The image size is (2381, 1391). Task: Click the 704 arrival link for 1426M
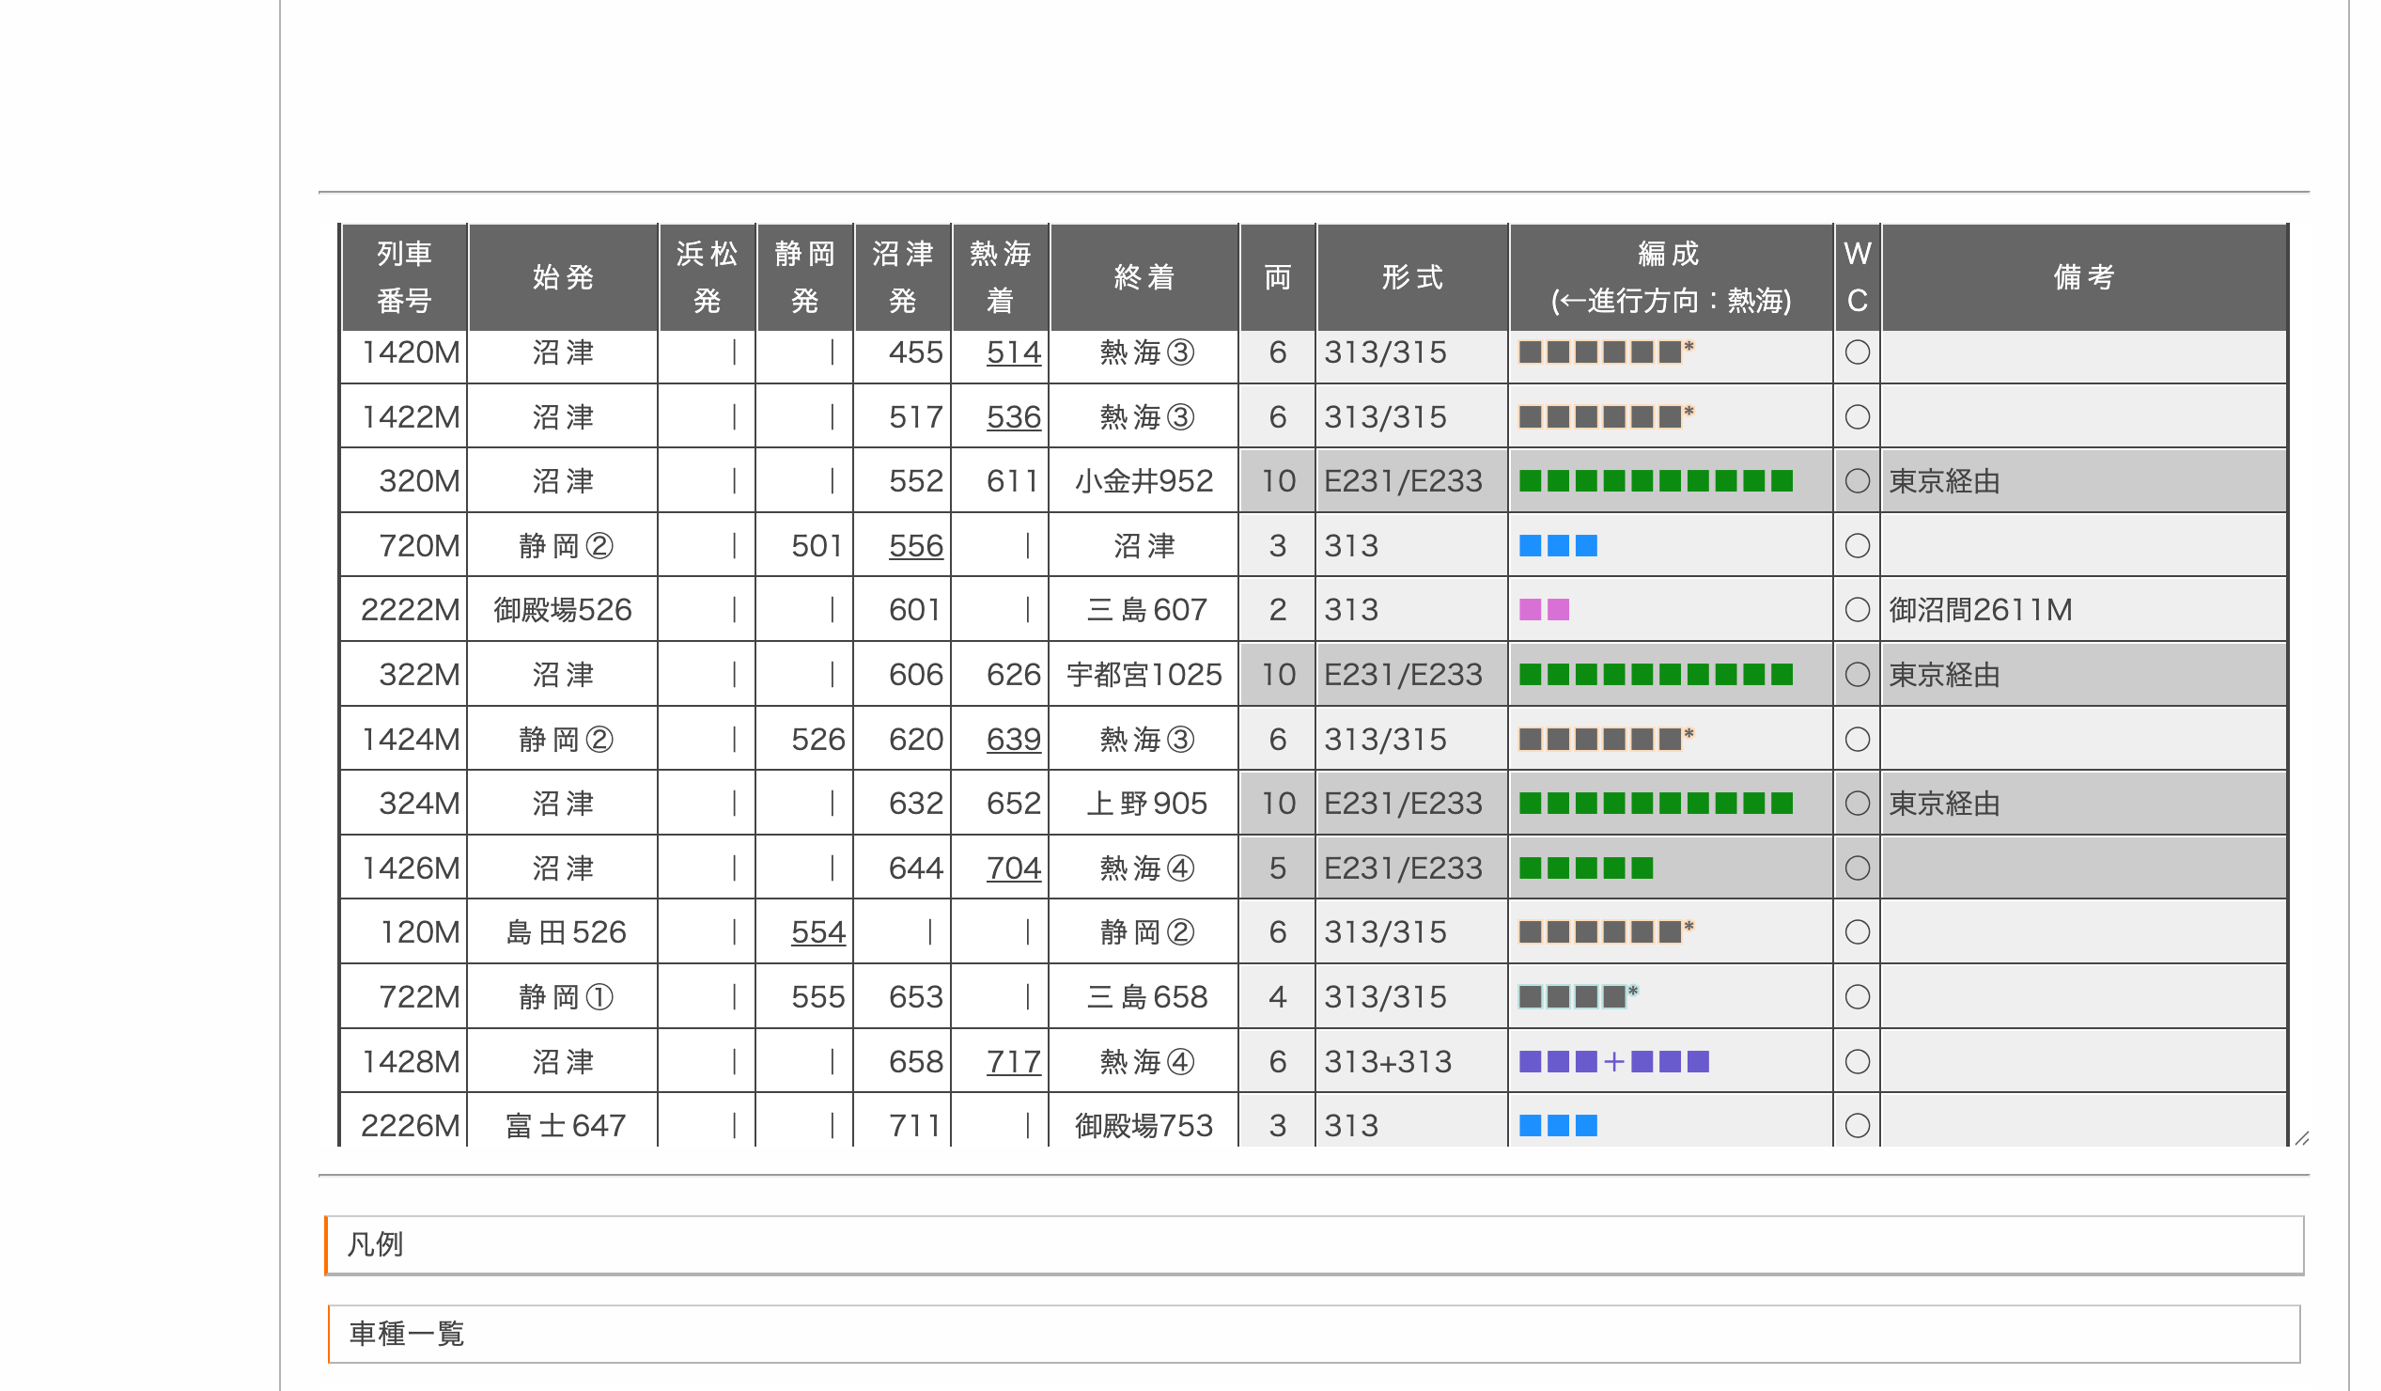[x=1013, y=867]
